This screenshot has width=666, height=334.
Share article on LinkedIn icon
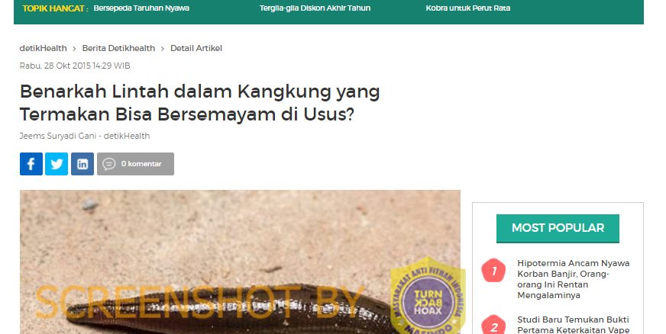(82, 164)
